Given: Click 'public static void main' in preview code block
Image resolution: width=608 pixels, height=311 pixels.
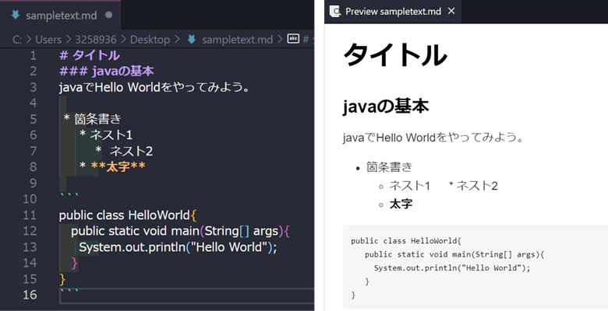Looking at the screenshot, I should pos(454,254).
